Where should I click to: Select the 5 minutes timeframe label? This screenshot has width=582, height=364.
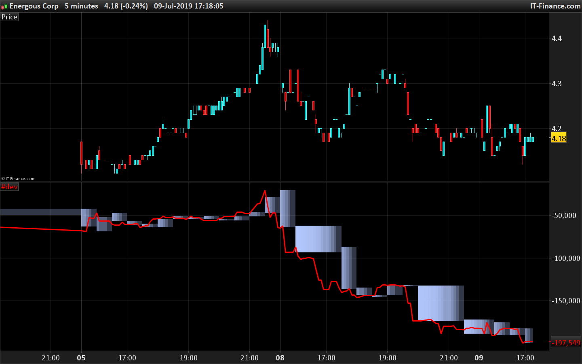(x=81, y=6)
